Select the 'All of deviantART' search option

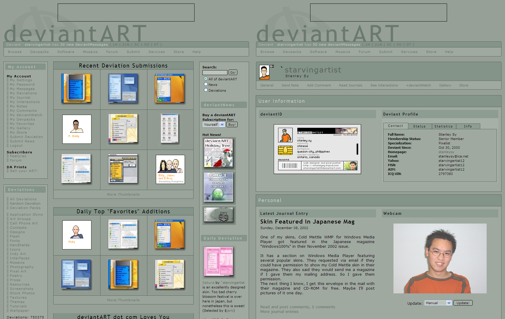[206, 79]
